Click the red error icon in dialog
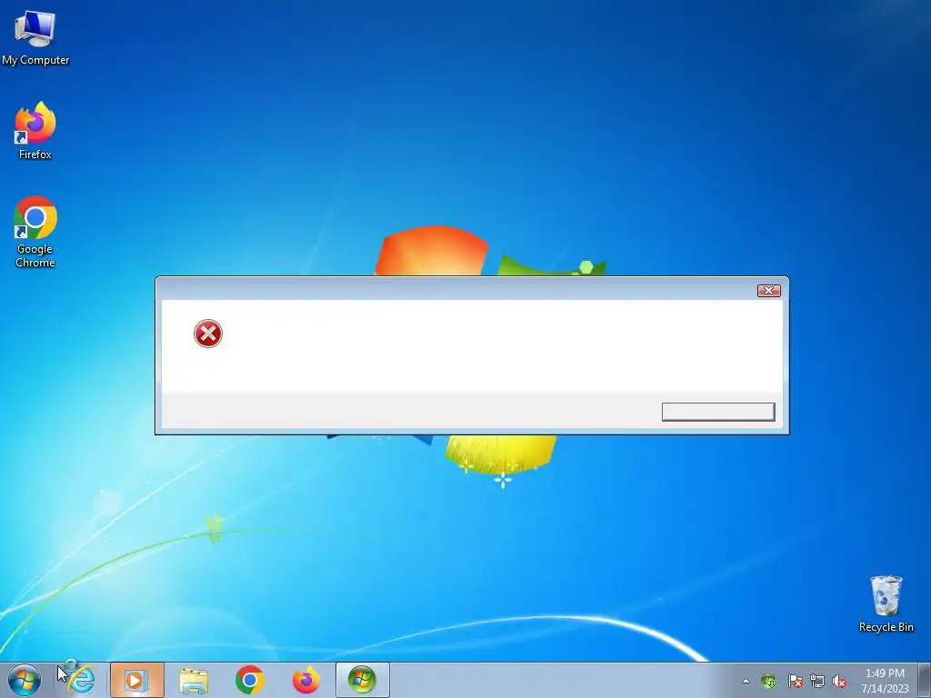 pyautogui.click(x=208, y=334)
